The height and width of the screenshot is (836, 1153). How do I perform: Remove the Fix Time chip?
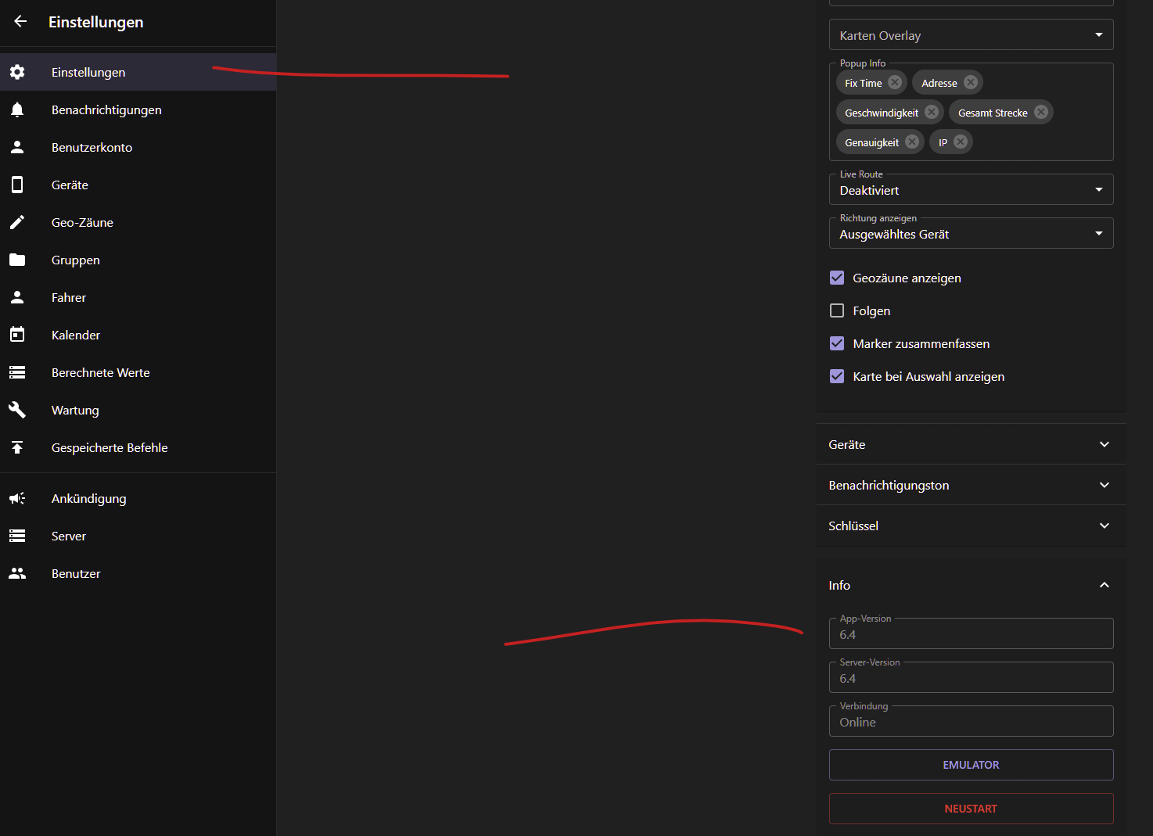(x=895, y=82)
